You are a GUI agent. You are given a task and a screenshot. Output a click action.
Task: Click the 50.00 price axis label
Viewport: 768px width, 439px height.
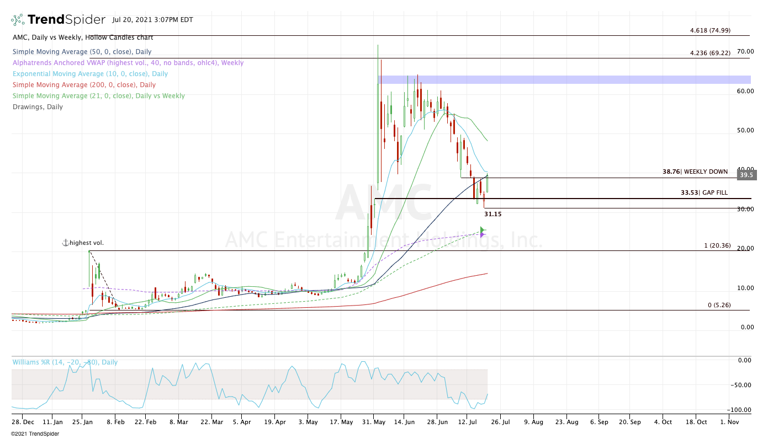pos(746,130)
